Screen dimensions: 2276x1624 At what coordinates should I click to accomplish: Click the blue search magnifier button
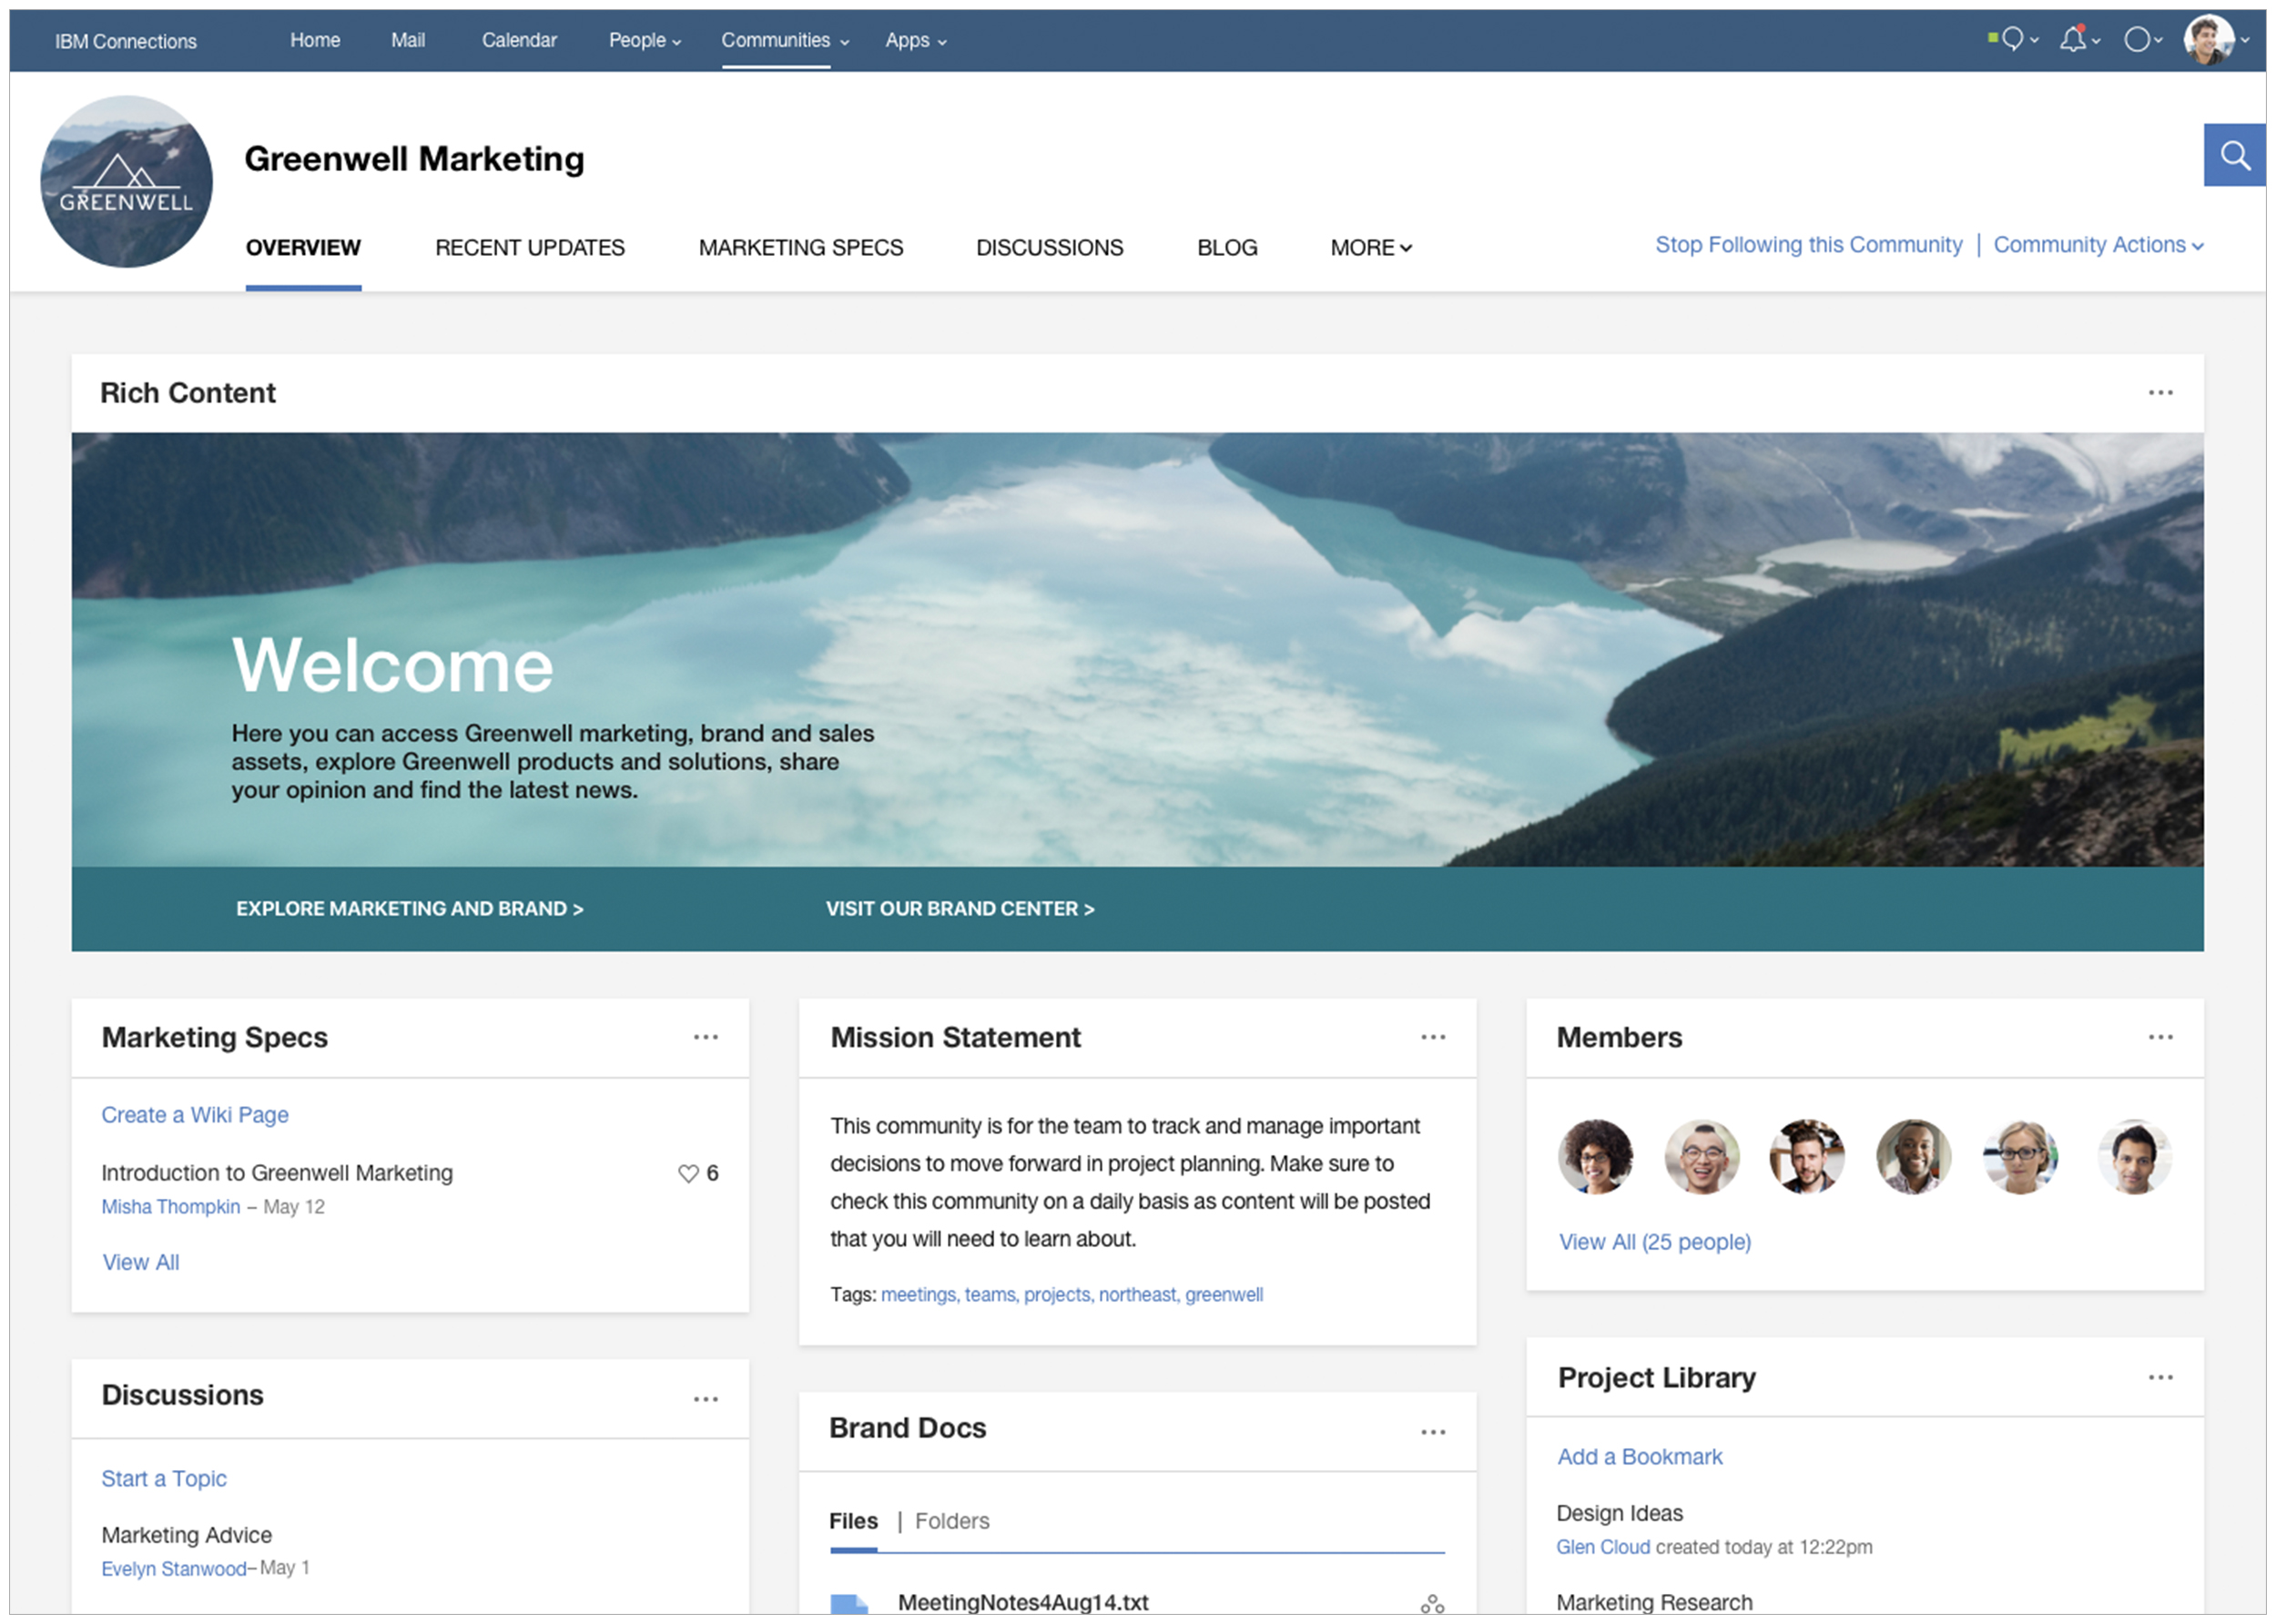tap(2234, 155)
